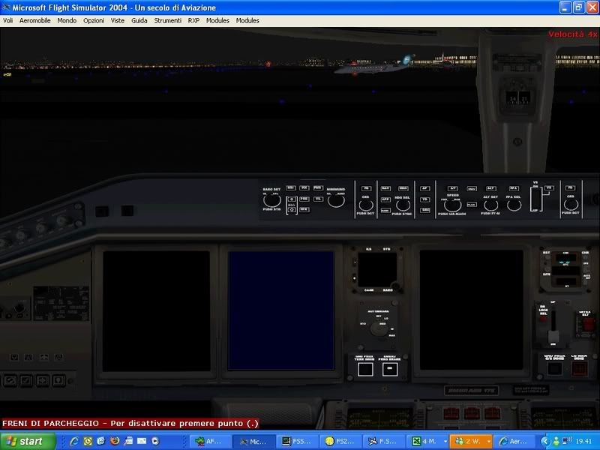This screenshot has width=600, height=450.
Task: Click the V/L source button
Action: pyautogui.click(x=317, y=199)
